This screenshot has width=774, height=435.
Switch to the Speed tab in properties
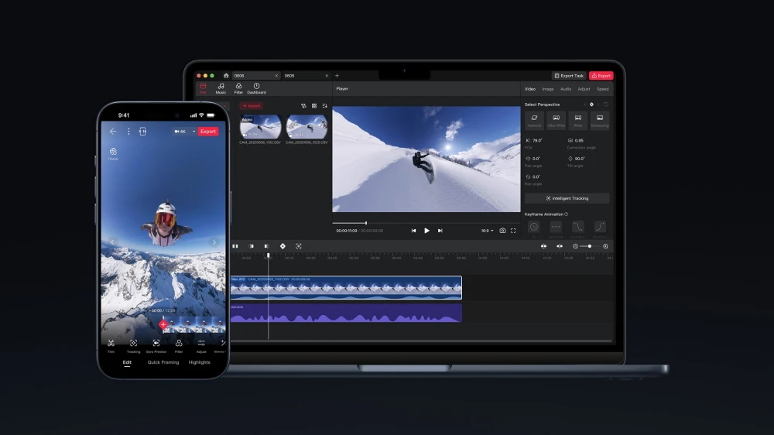(x=603, y=89)
